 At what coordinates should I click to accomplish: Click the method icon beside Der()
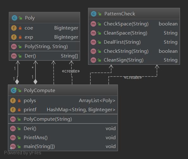(x=14, y=56)
